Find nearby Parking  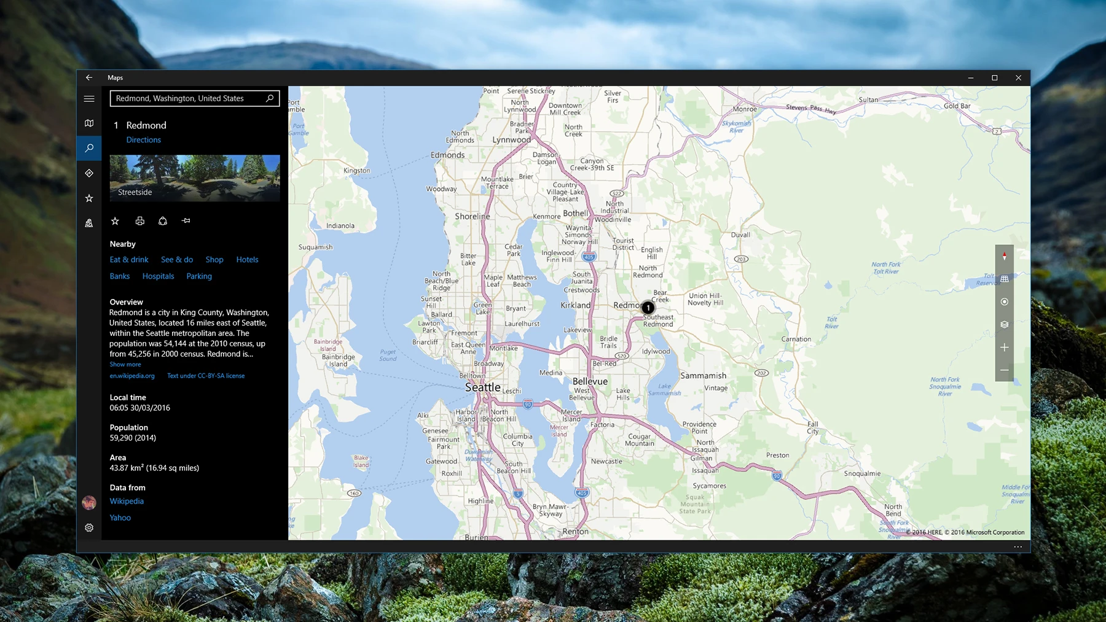pyautogui.click(x=199, y=276)
